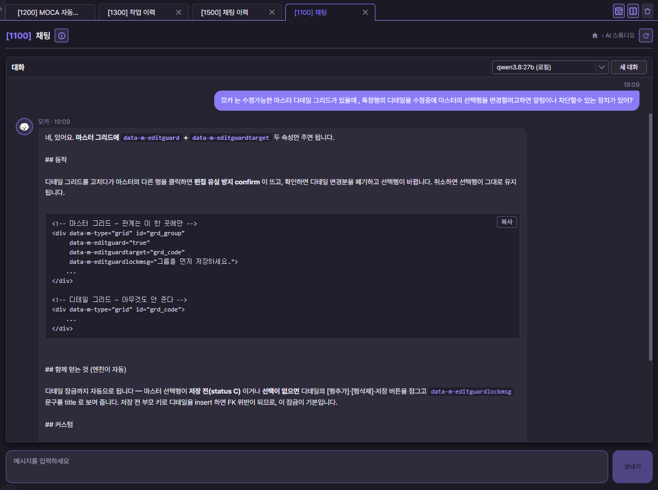658x490 pixels.
Task: Click the 모카 assistant avatar
Action: point(24,127)
